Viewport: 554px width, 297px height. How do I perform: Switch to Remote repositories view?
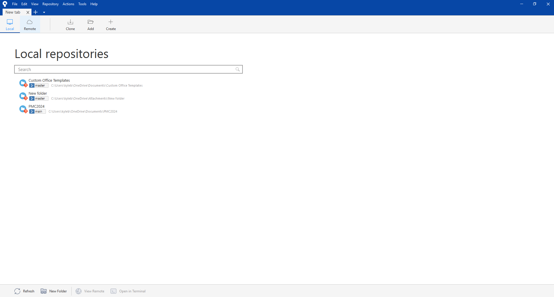[x=30, y=25]
